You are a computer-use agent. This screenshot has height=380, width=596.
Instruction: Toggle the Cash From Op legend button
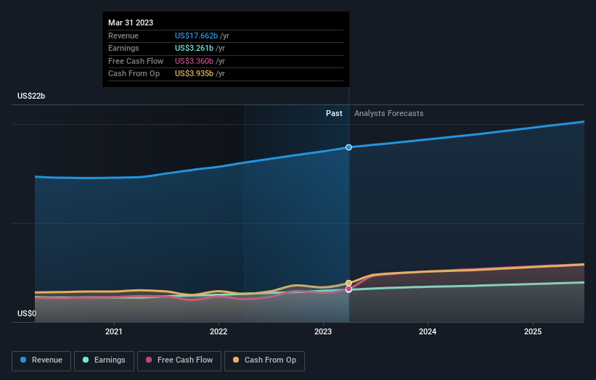(264, 360)
